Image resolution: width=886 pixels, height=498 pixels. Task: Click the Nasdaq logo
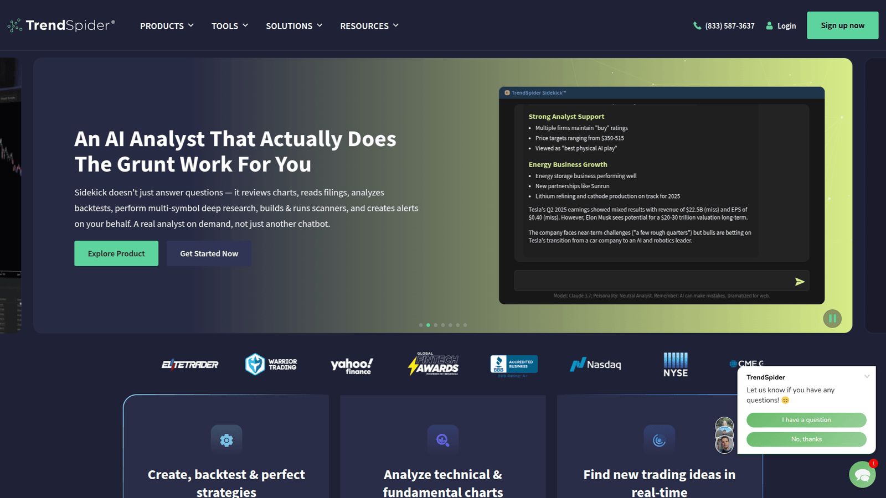[596, 365]
